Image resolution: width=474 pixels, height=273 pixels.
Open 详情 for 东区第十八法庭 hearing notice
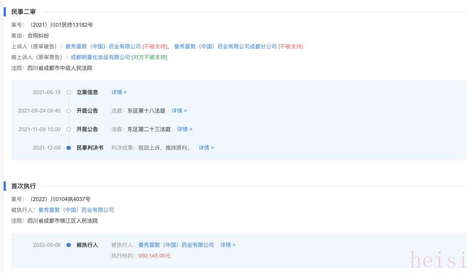[179, 111]
